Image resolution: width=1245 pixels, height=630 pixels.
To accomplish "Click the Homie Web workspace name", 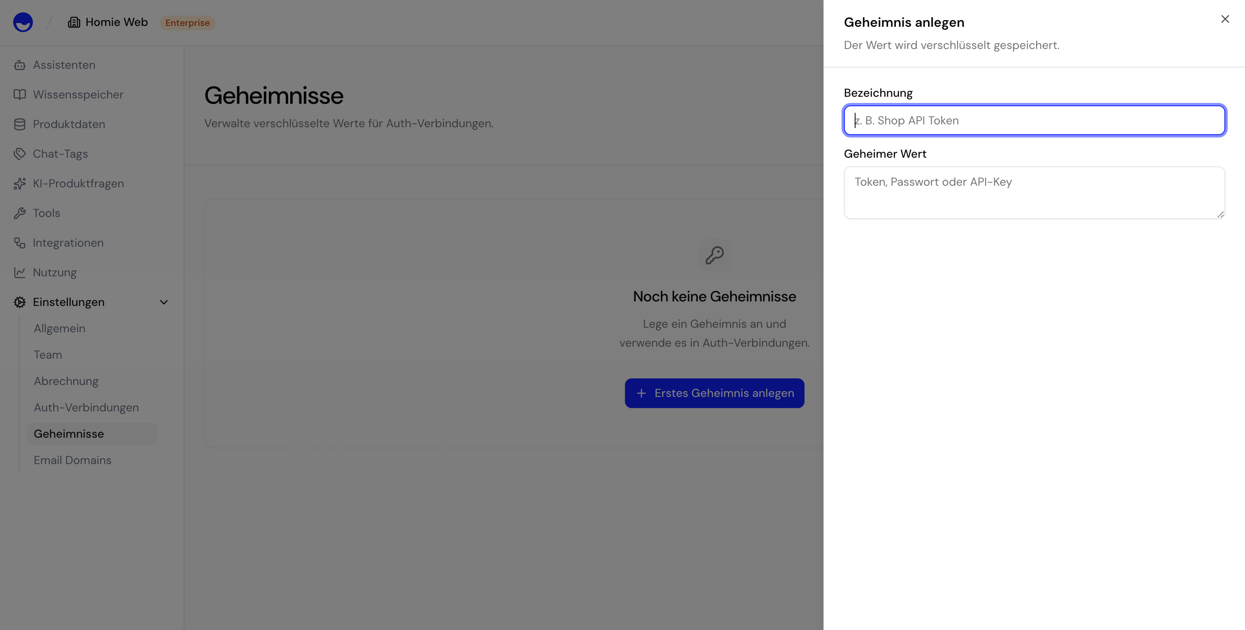I will click(117, 22).
